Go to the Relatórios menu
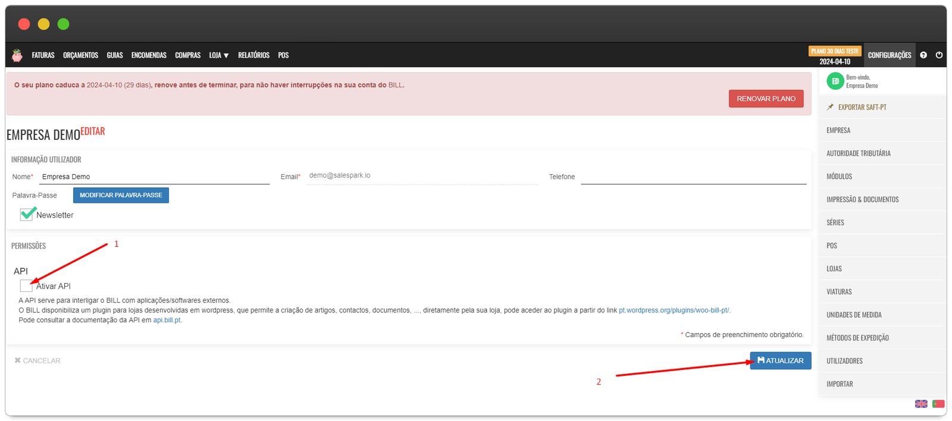The width and height of the screenshot is (952, 421). (253, 55)
